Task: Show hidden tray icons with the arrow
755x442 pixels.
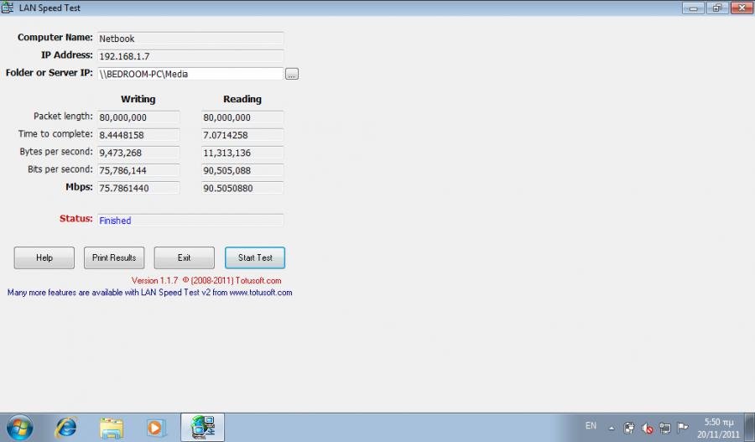Action: [x=611, y=428]
